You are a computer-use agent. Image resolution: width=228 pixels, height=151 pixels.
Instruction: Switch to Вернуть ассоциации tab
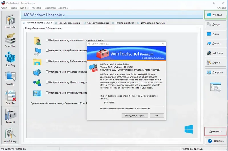[x=68, y=23]
